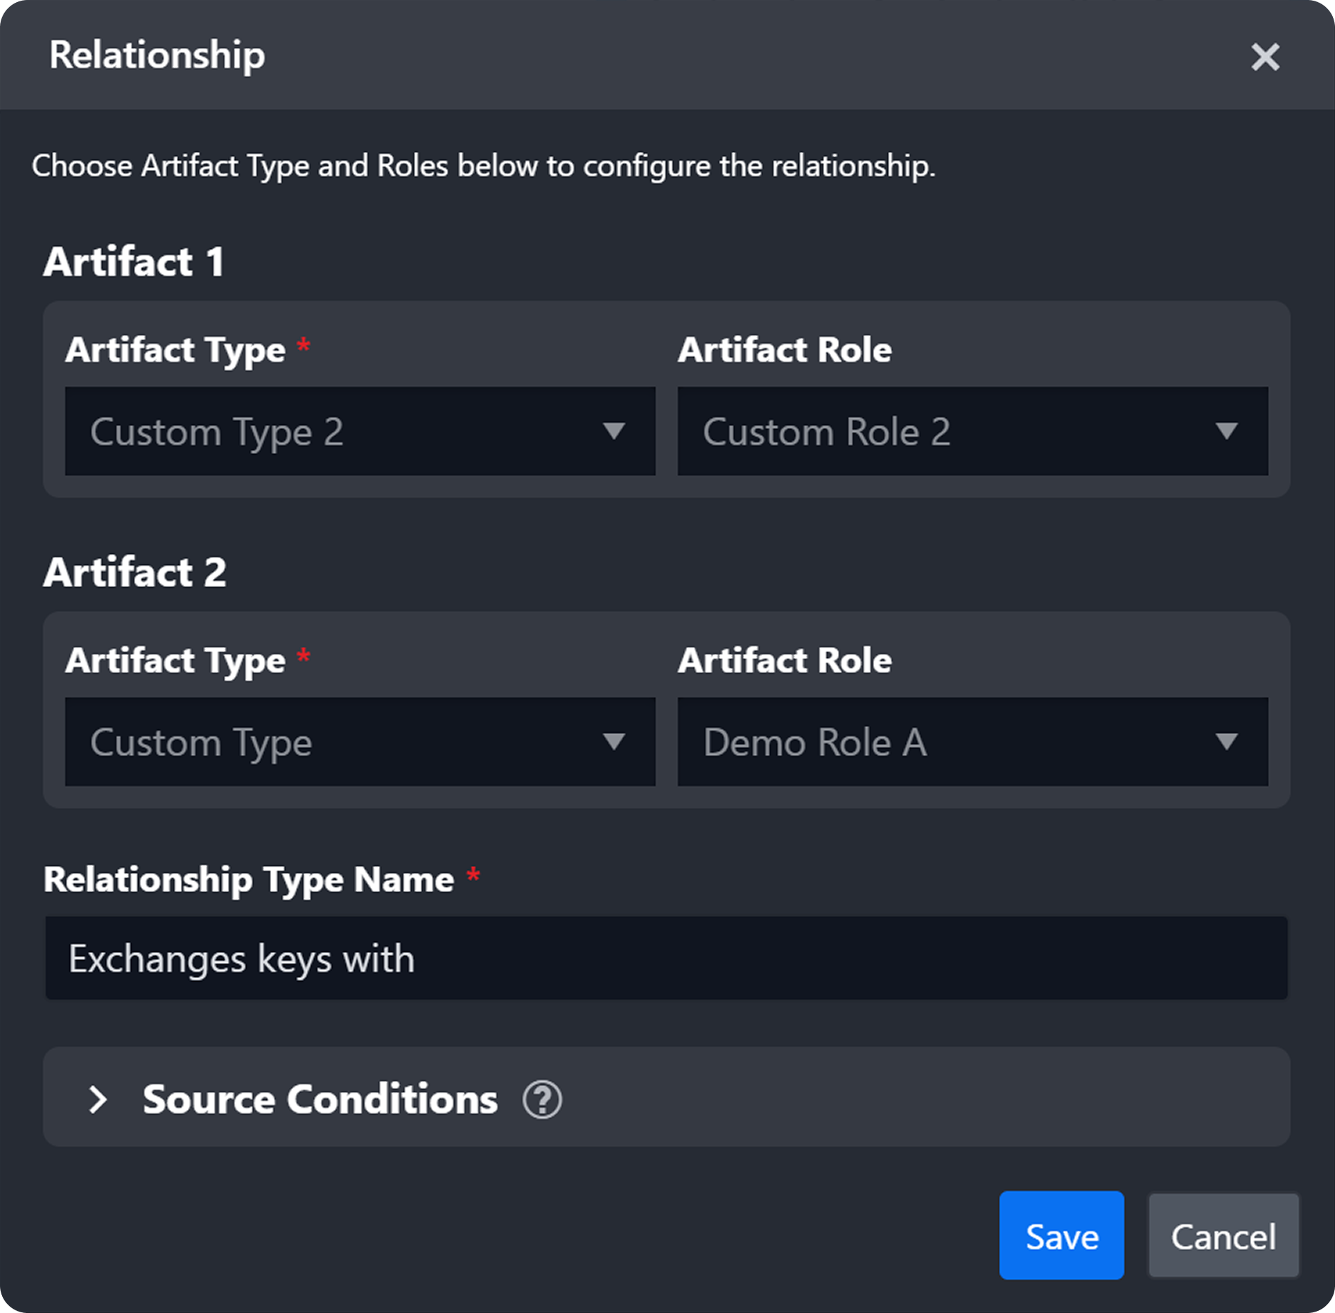
Task: Click arrow on Demo Role A dropdown
Action: coord(1226,742)
